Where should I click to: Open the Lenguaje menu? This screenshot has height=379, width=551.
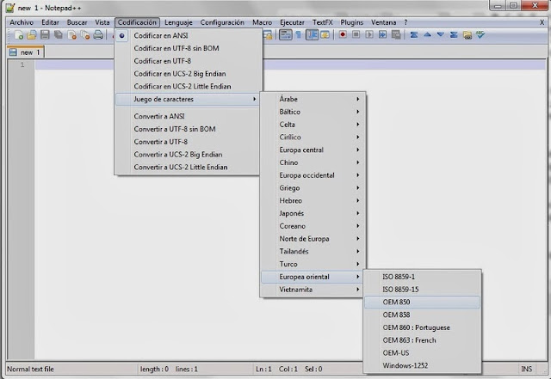(178, 22)
